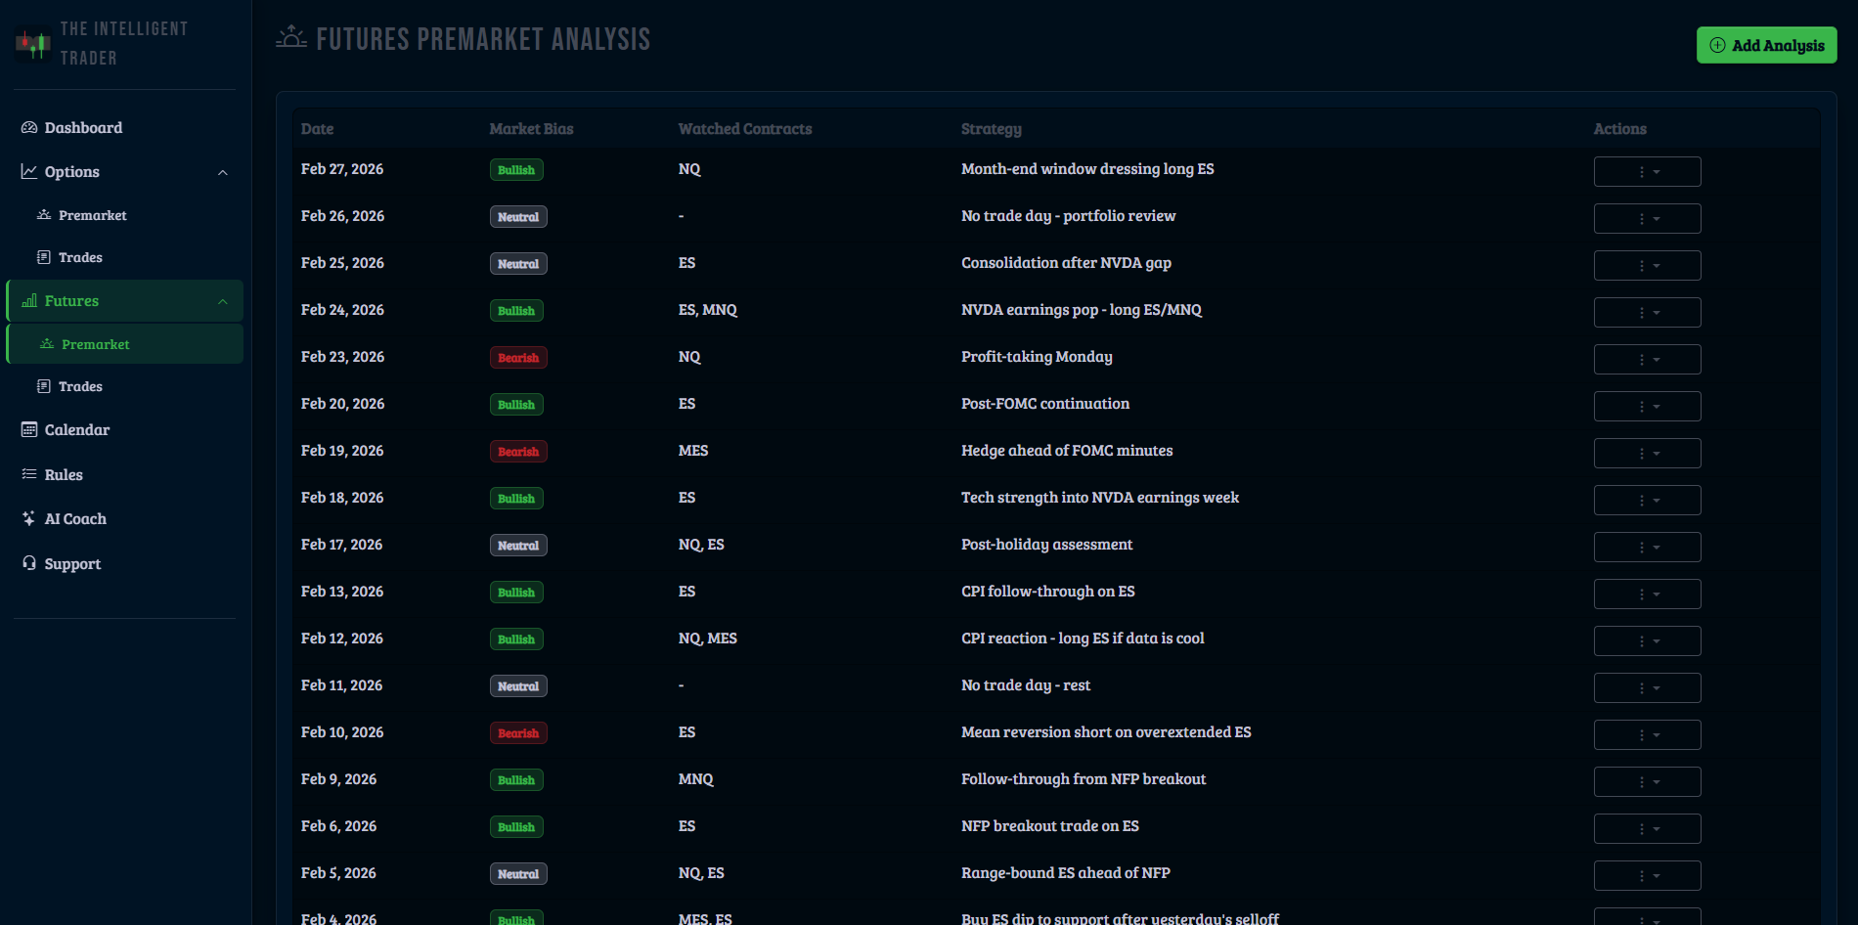Switch to the Trades item under Futures
Viewport: 1858px width, 925px height.
pos(80,386)
